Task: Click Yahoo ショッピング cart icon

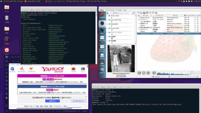Action: 31,70
